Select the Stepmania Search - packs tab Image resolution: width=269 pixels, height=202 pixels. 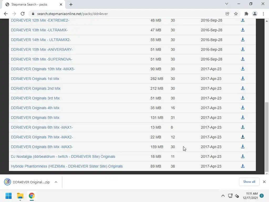tap(33, 4)
